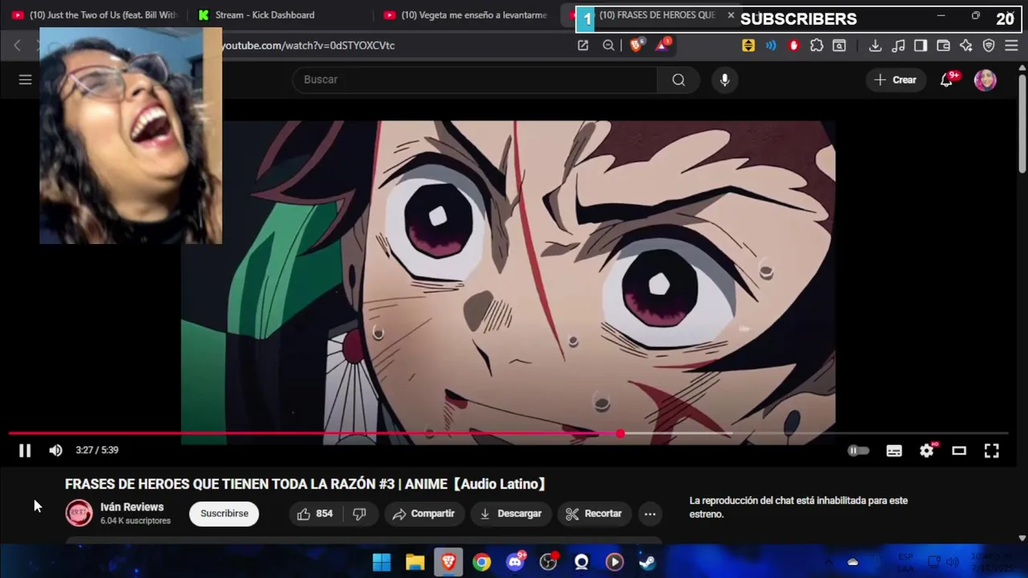Click the red stop-hand extension
The height and width of the screenshot is (578, 1028).
pyautogui.click(x=794, y=46)
